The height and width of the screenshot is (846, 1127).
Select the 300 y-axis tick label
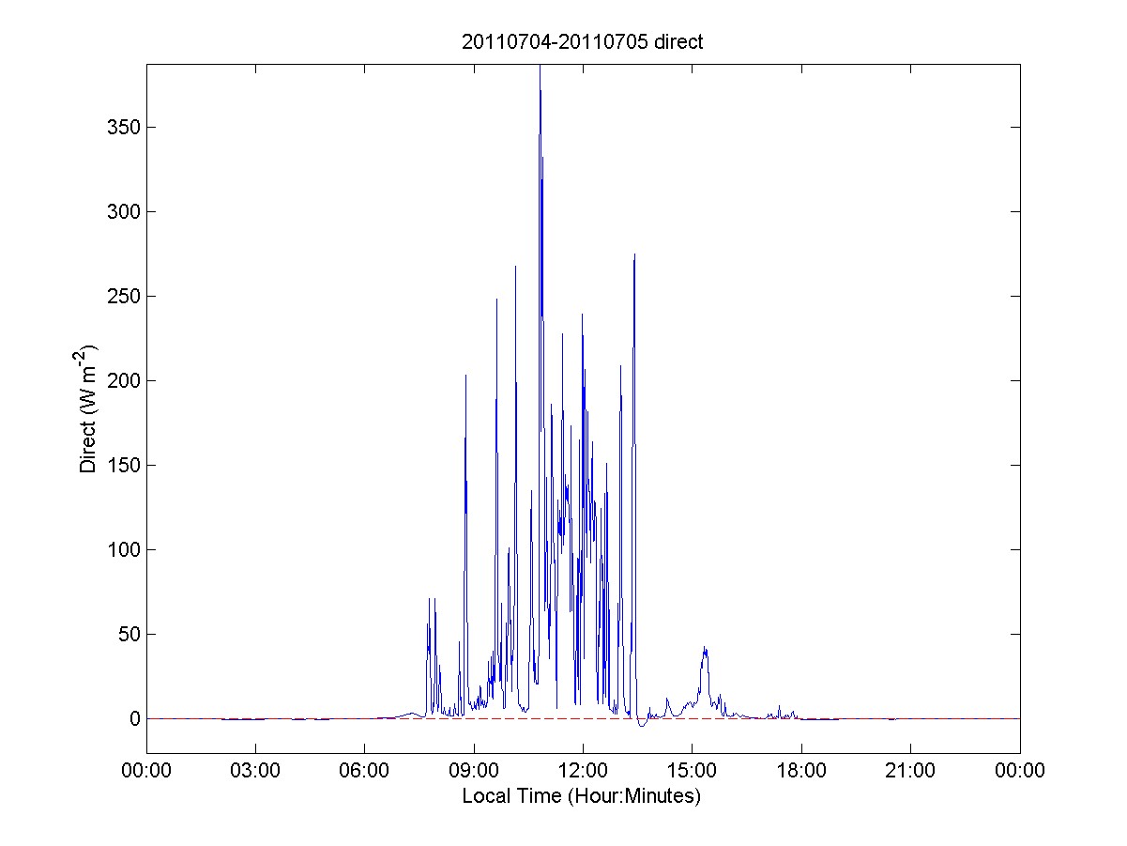pyautogui.click(x=122, y=211)
